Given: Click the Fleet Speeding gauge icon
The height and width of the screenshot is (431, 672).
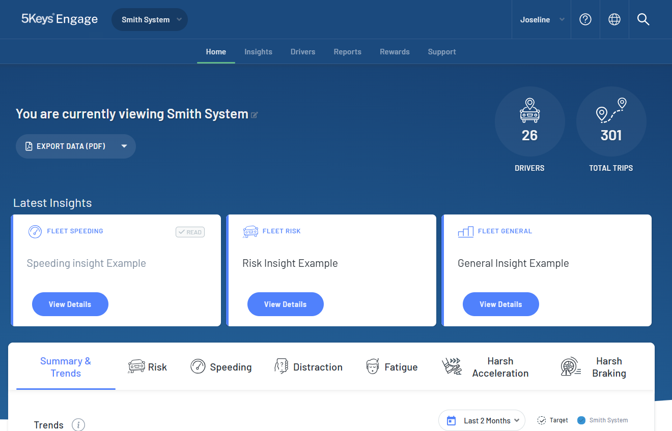Looking at the screenshot, I should 35,231.
